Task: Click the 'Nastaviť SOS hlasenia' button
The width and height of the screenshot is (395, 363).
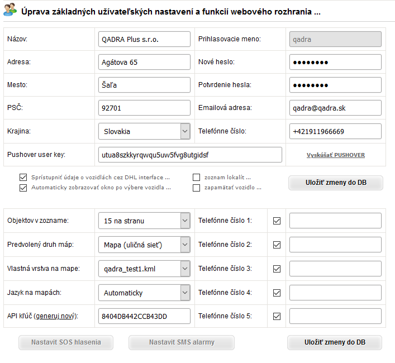Action: pyautogui.click(x=66, y=342)
